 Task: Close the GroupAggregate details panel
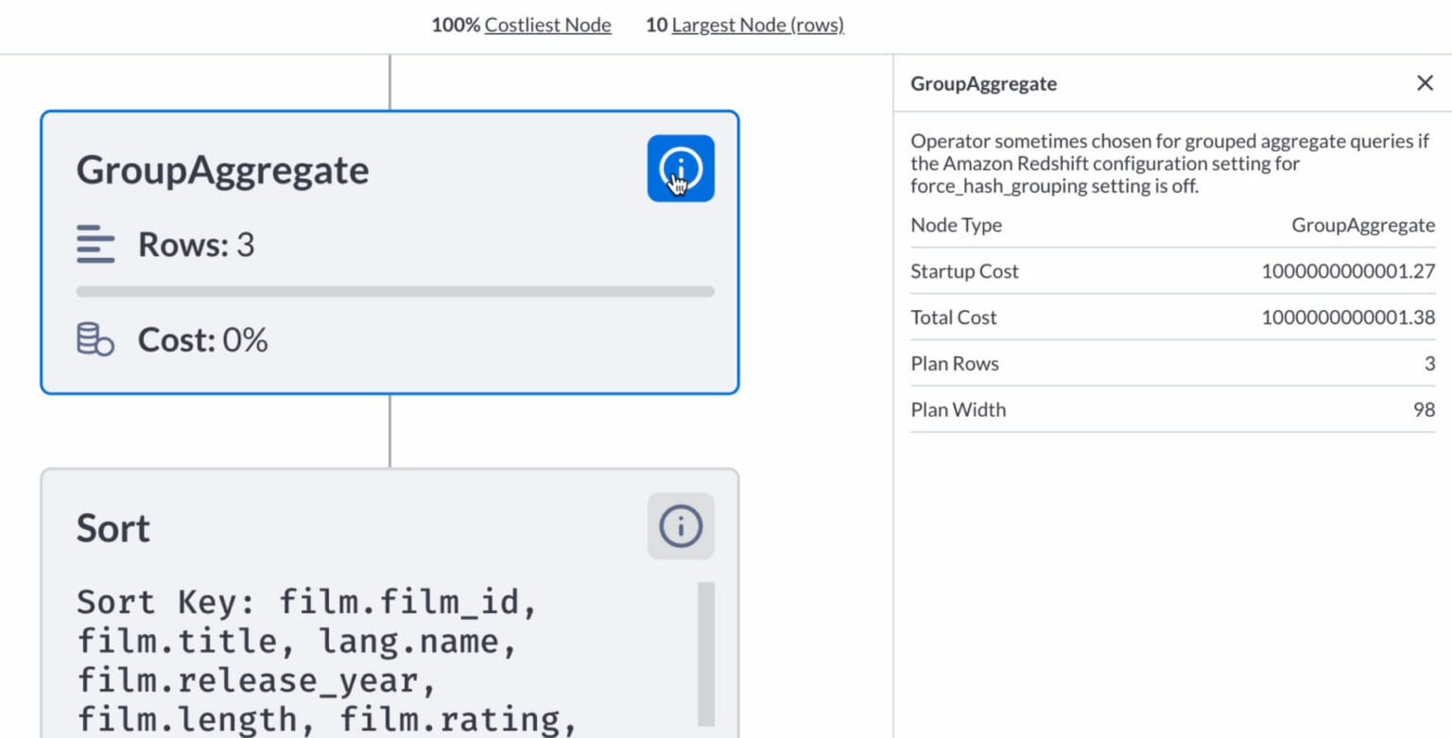1425,83
